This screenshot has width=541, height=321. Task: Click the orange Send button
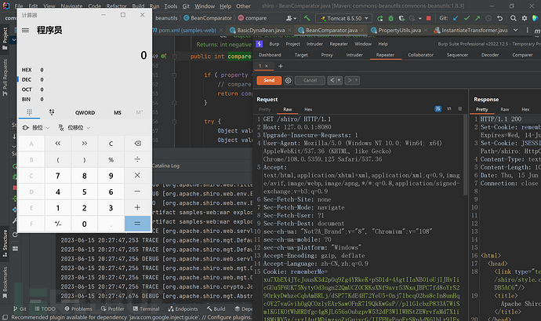(x=269, y=80)
